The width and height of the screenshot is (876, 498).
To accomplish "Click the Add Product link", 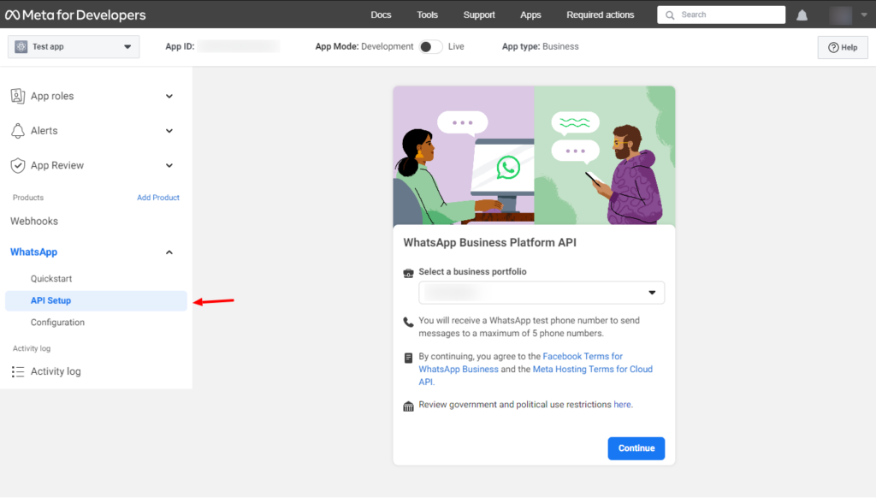I will [x=158, y=198].
